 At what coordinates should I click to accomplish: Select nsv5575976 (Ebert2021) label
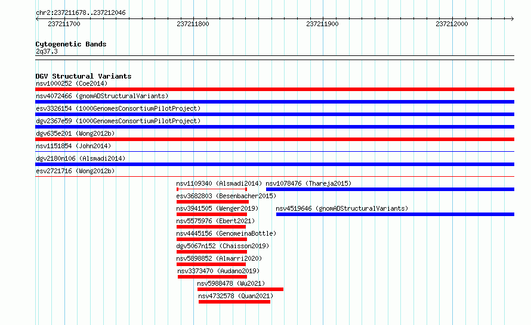(215, 221)
